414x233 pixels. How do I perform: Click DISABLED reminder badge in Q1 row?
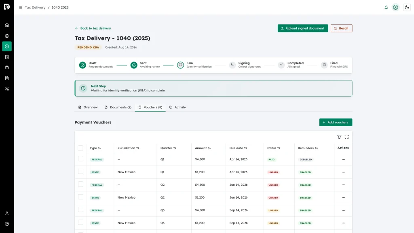click(x=306, y=159)
